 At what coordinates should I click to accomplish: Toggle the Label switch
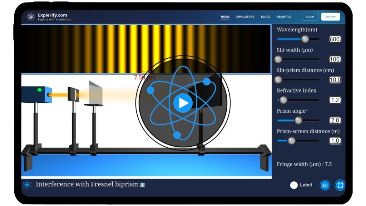(294, 185)
